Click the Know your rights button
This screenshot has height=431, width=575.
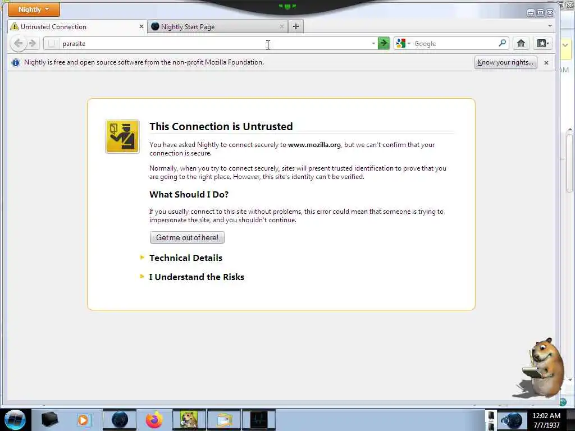pos(506,63)
